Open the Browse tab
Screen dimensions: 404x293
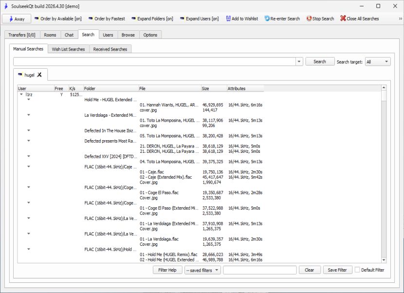point(128,35)
